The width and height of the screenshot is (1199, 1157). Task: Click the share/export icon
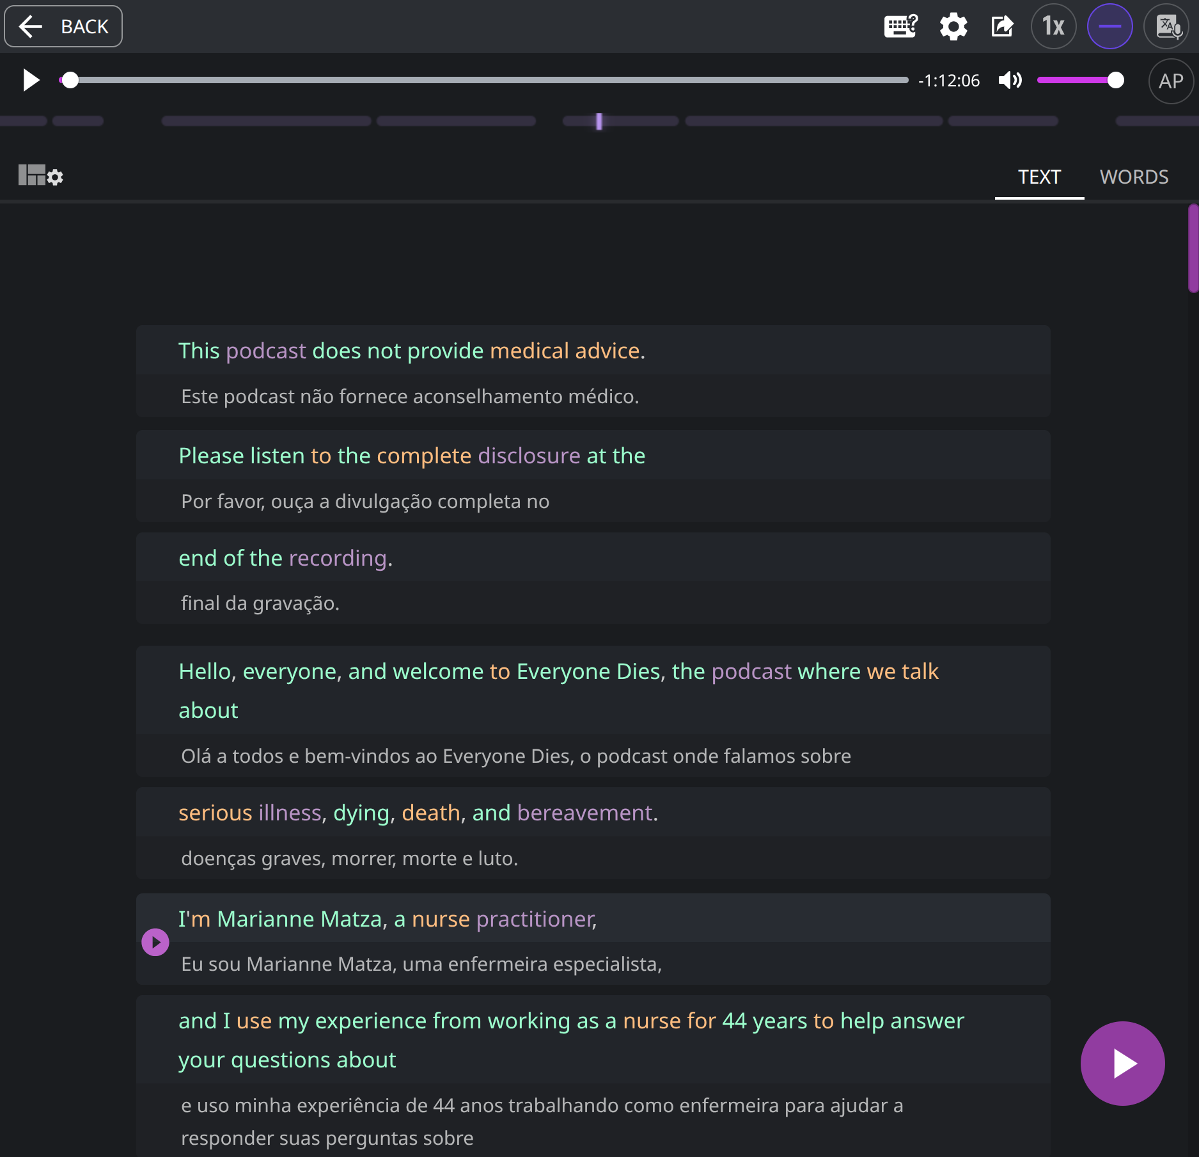pos(1002,26)
